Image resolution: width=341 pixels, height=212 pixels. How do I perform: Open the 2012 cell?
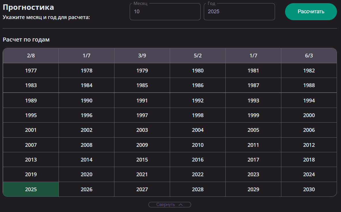309,145
